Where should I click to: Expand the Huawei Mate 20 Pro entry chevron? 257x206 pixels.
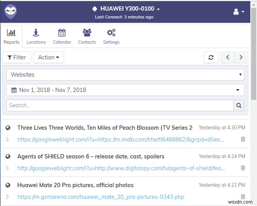click(7, 197)
